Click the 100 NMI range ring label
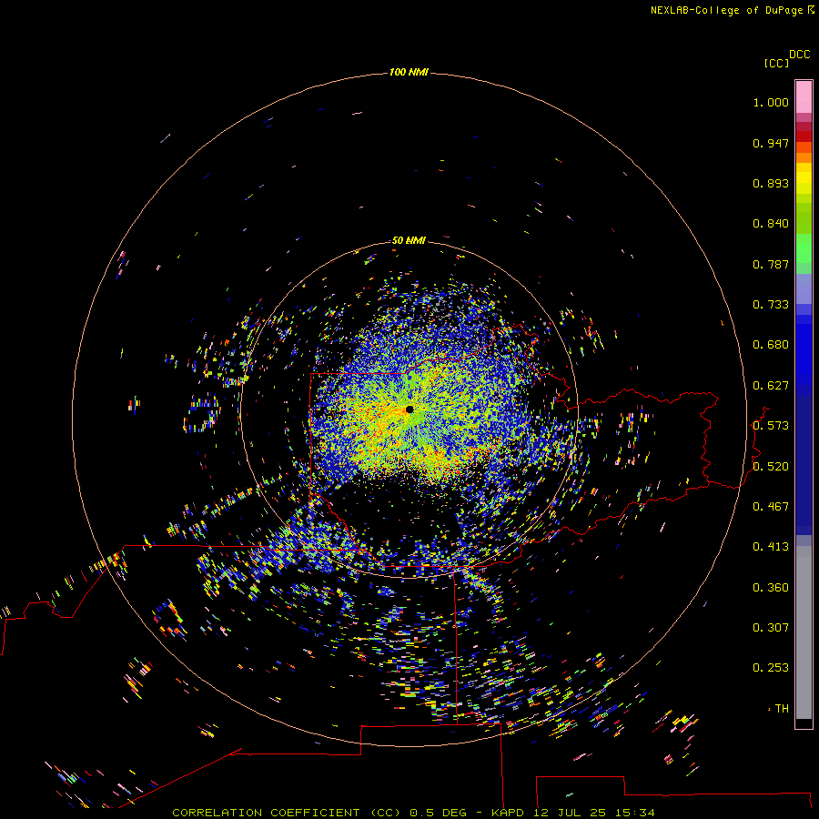Viewport: 819px width, 819px height. (409, 72)
